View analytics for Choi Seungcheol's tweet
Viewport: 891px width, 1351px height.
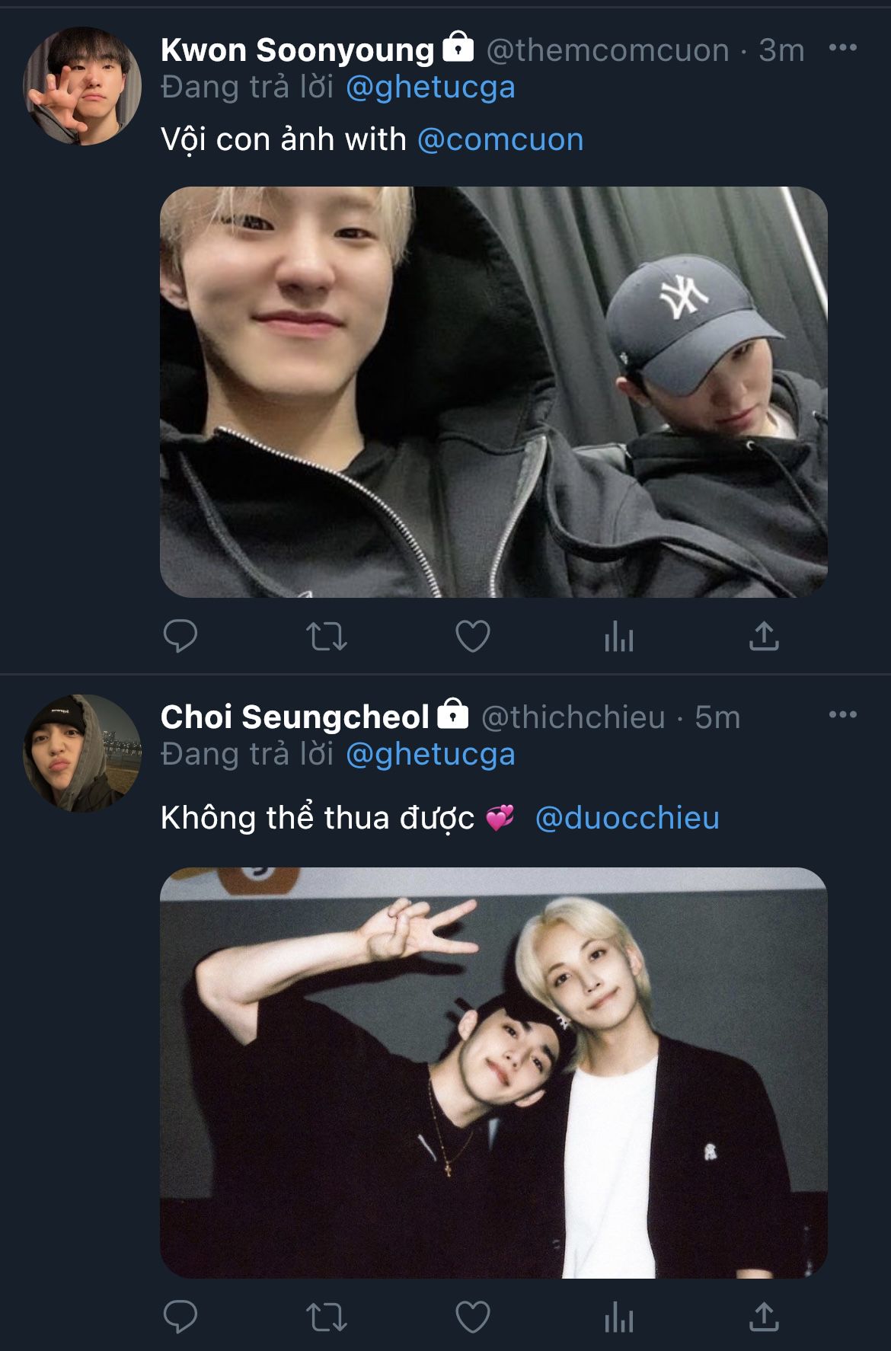pyautogui.click(x=618, y=1317)
